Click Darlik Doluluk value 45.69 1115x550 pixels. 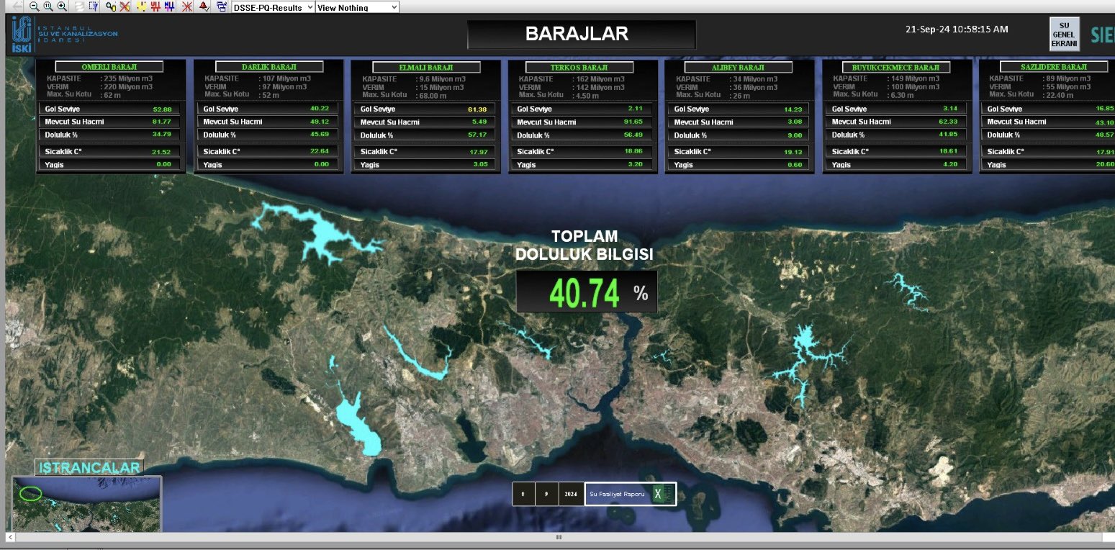[320, 135]
